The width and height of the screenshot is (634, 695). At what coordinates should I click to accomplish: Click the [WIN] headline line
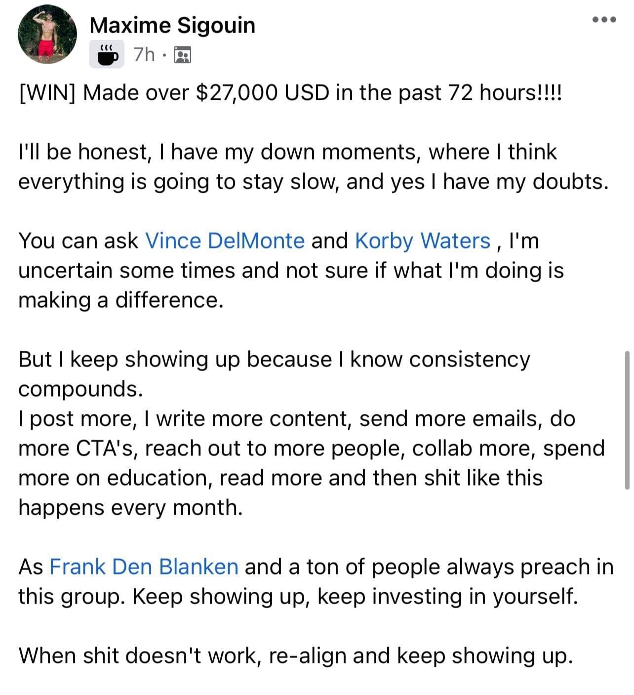coord(290,92)
